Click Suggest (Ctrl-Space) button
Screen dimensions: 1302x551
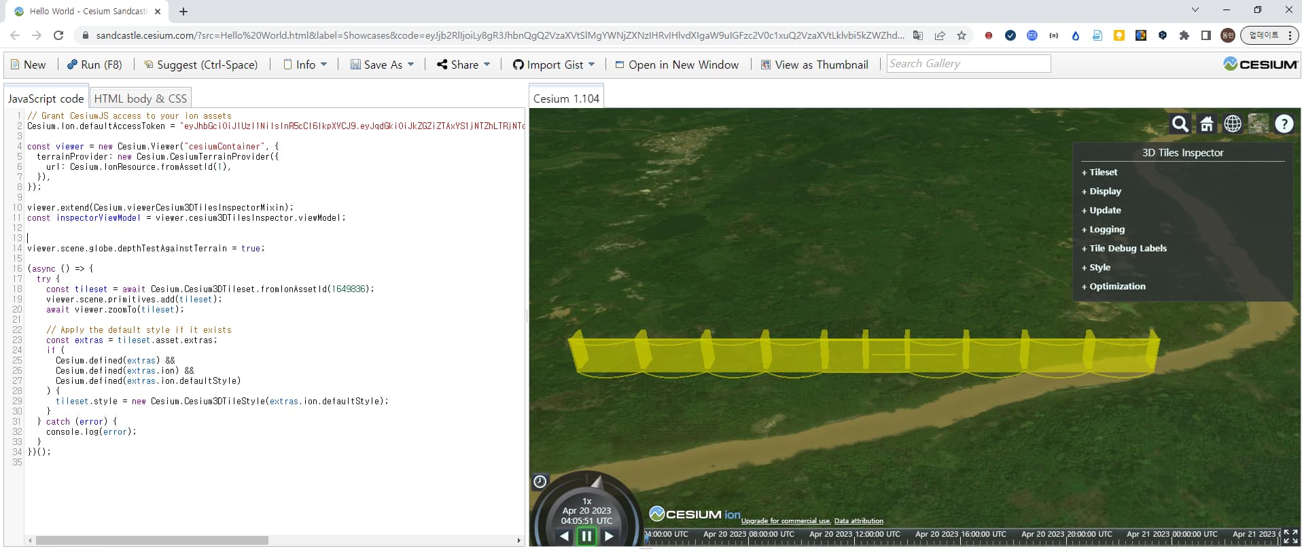(x=200, y=65)
